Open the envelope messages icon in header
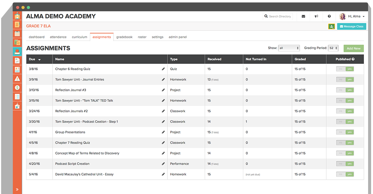This screenshot has height=194, width=373. [x=304, y=17]
